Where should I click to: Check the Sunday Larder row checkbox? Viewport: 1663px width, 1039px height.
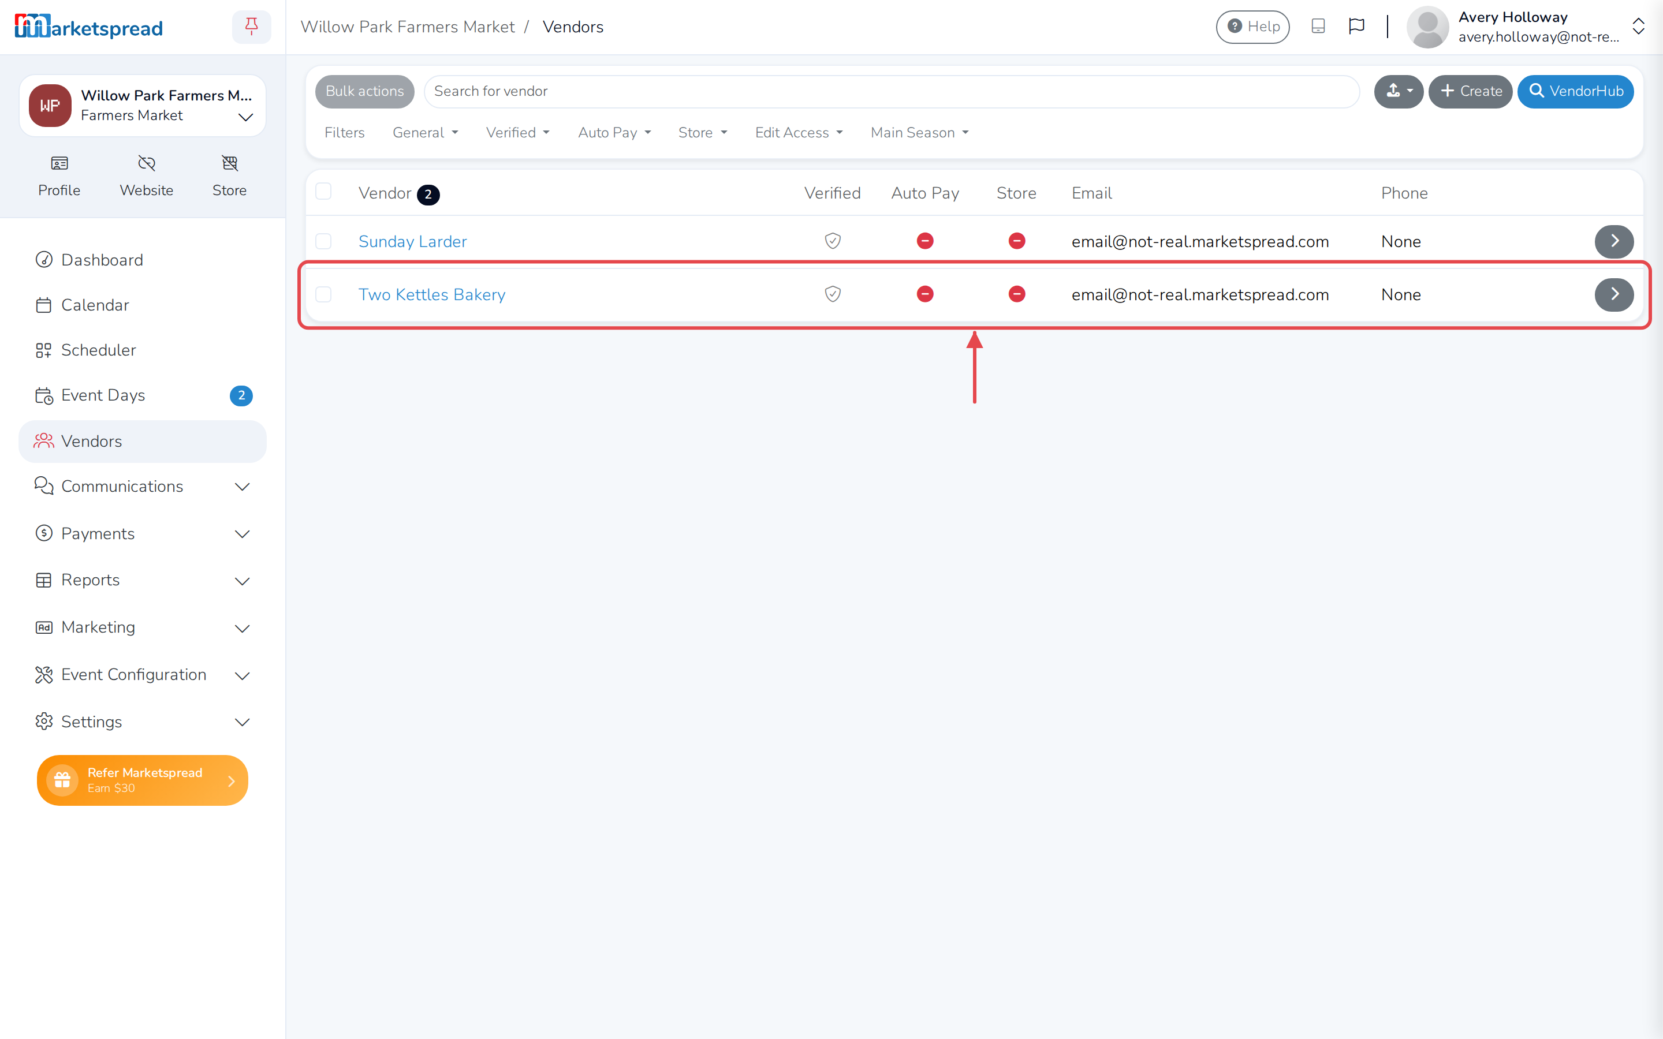[323, 241]
